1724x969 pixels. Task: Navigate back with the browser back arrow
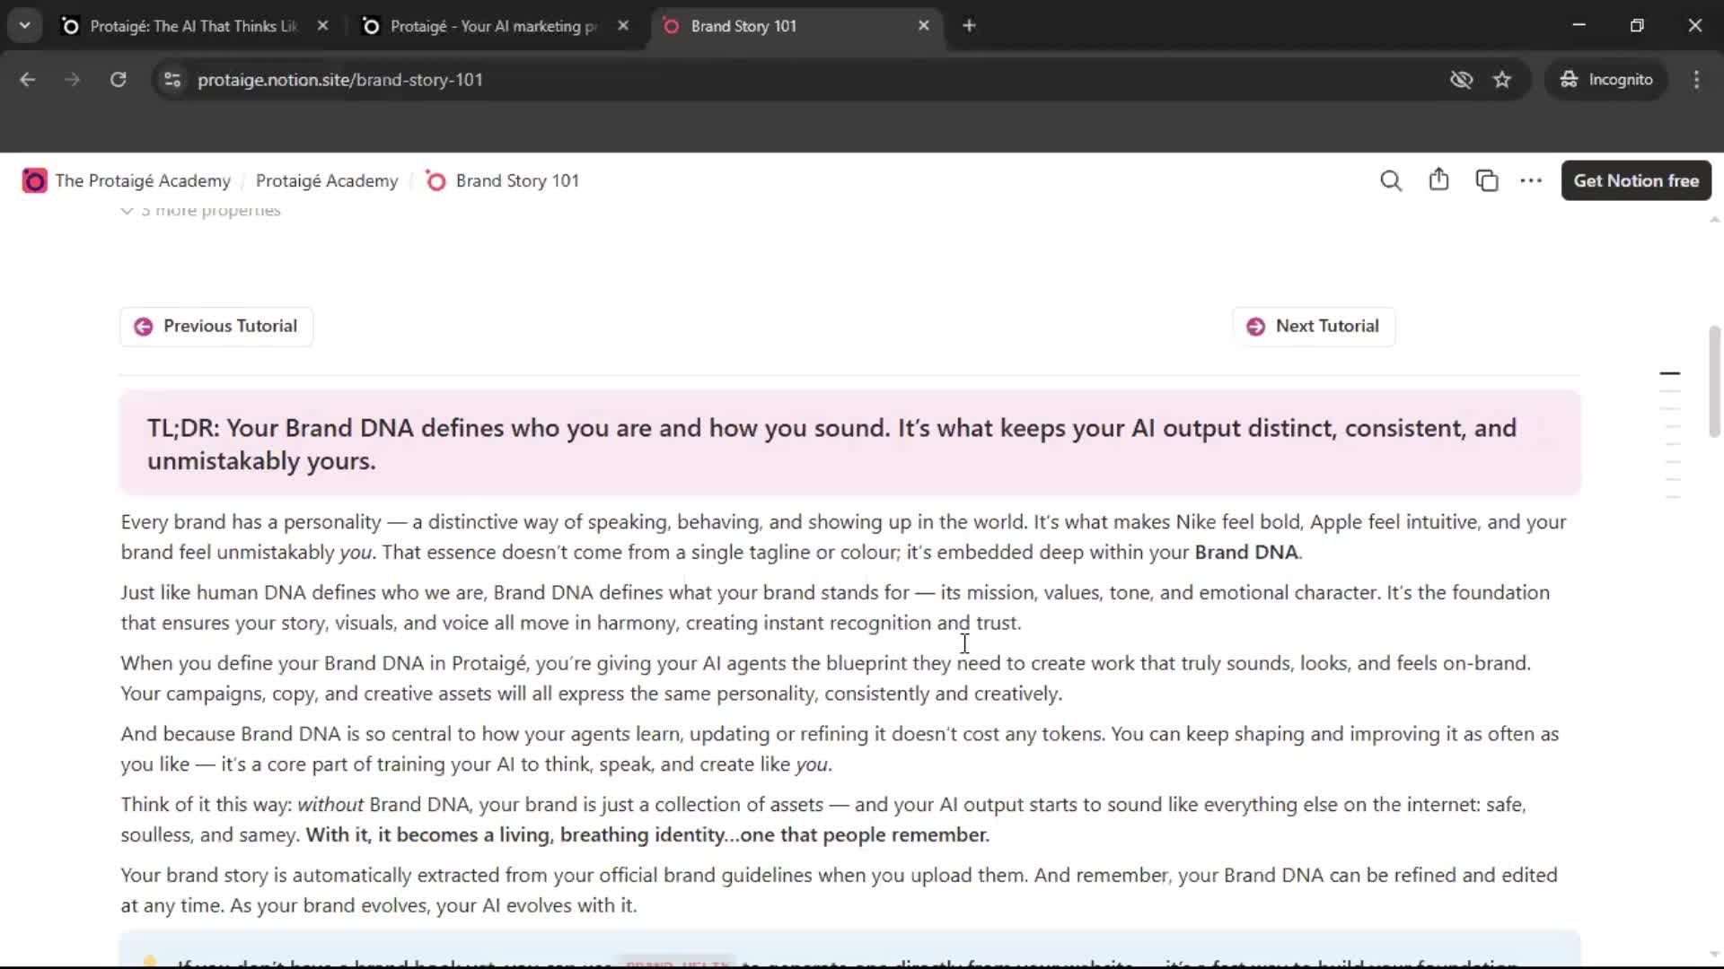[x=27, y=80]
